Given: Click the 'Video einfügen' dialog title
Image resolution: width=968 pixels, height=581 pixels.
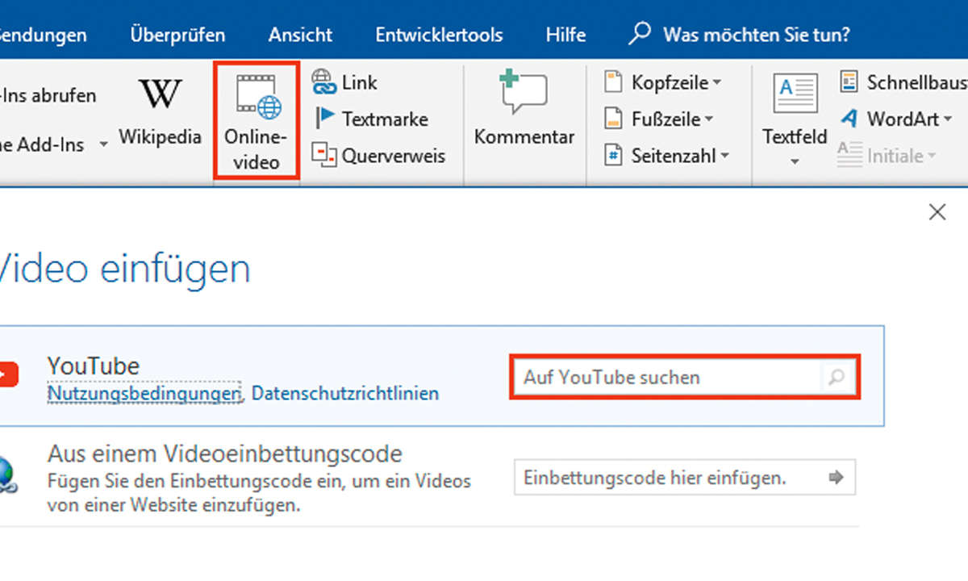Looking at the screenshot, I should pos(125,269).
